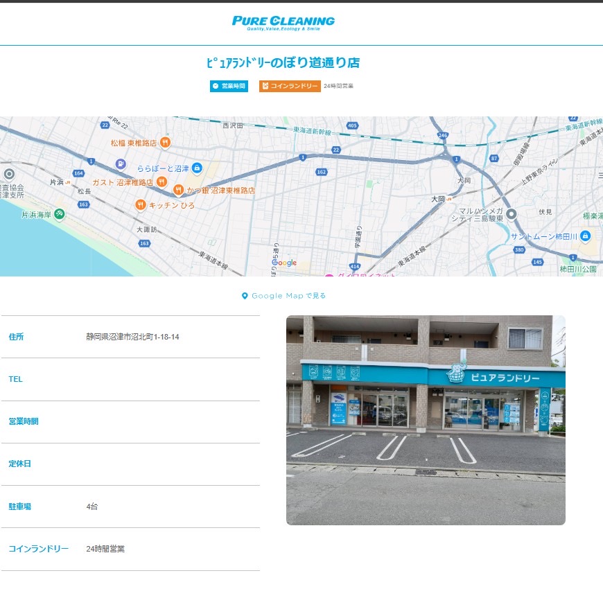Select the 片浜海岸 green beach marker
603x589 pixels.
tap(59, 214)
